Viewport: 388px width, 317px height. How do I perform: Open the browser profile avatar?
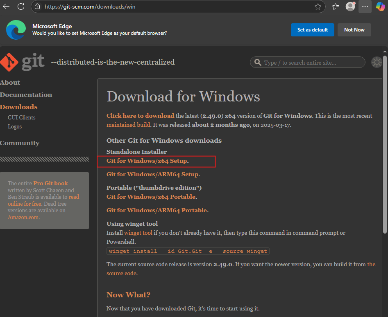[x=350, y=7]
